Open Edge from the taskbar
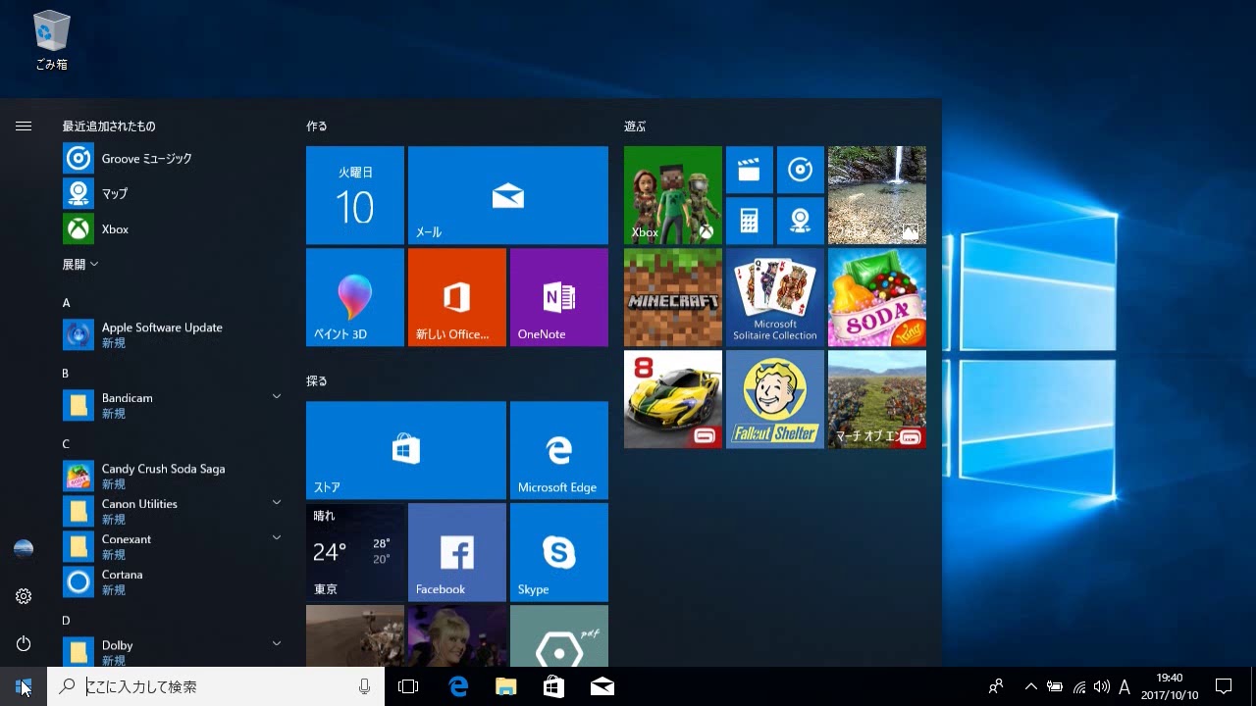Viewport: 1256px width, 706px height. [458, 686]
